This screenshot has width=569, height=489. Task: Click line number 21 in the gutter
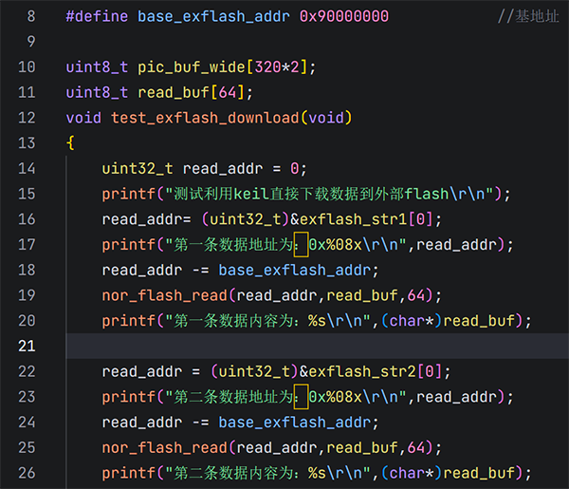[27, 346]
